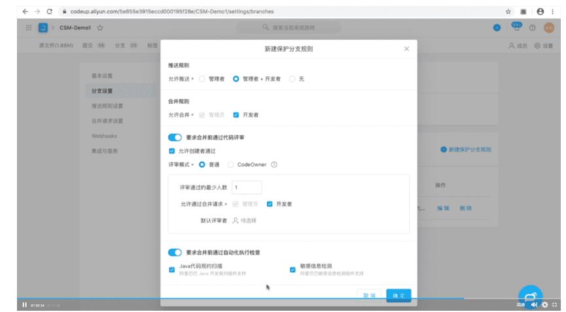
Task: Select CodeOwner review mode radio
Action: click(230, 164)
